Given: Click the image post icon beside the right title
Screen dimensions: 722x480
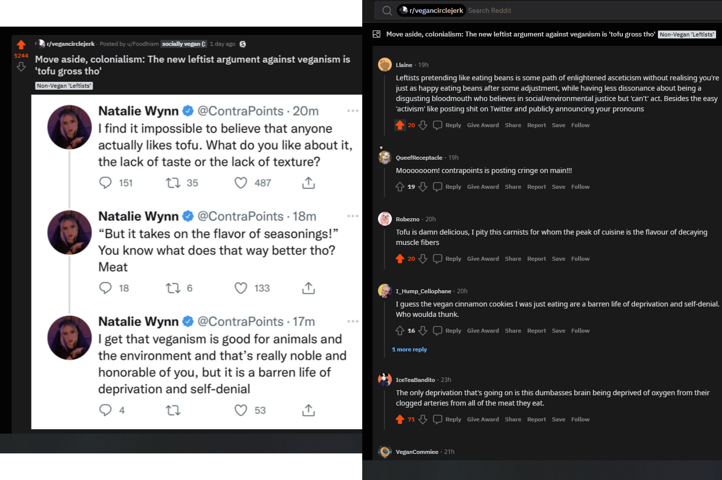Looking at the screenshot, I should point(377,34).
